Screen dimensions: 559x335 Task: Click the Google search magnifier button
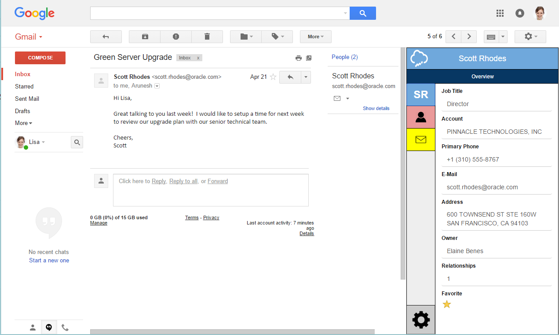pos(363,13)
